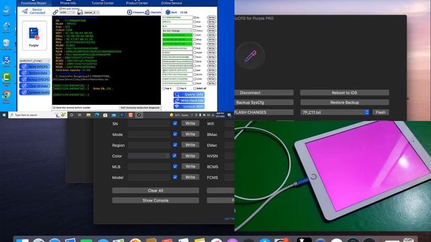Check the Top 4 checkbox
Screen dimensions: 431x242
click(x=164, y=88)
